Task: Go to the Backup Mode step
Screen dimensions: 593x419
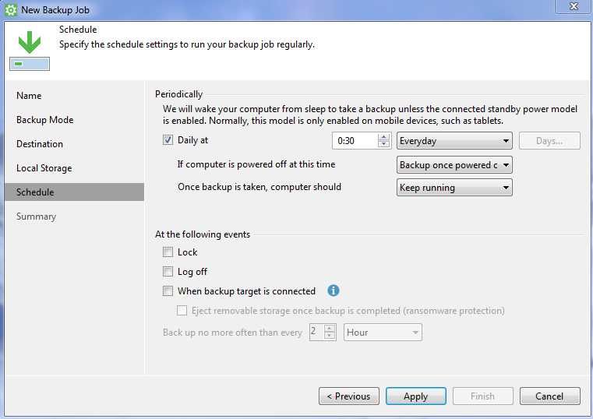Action: click(45, 120)
